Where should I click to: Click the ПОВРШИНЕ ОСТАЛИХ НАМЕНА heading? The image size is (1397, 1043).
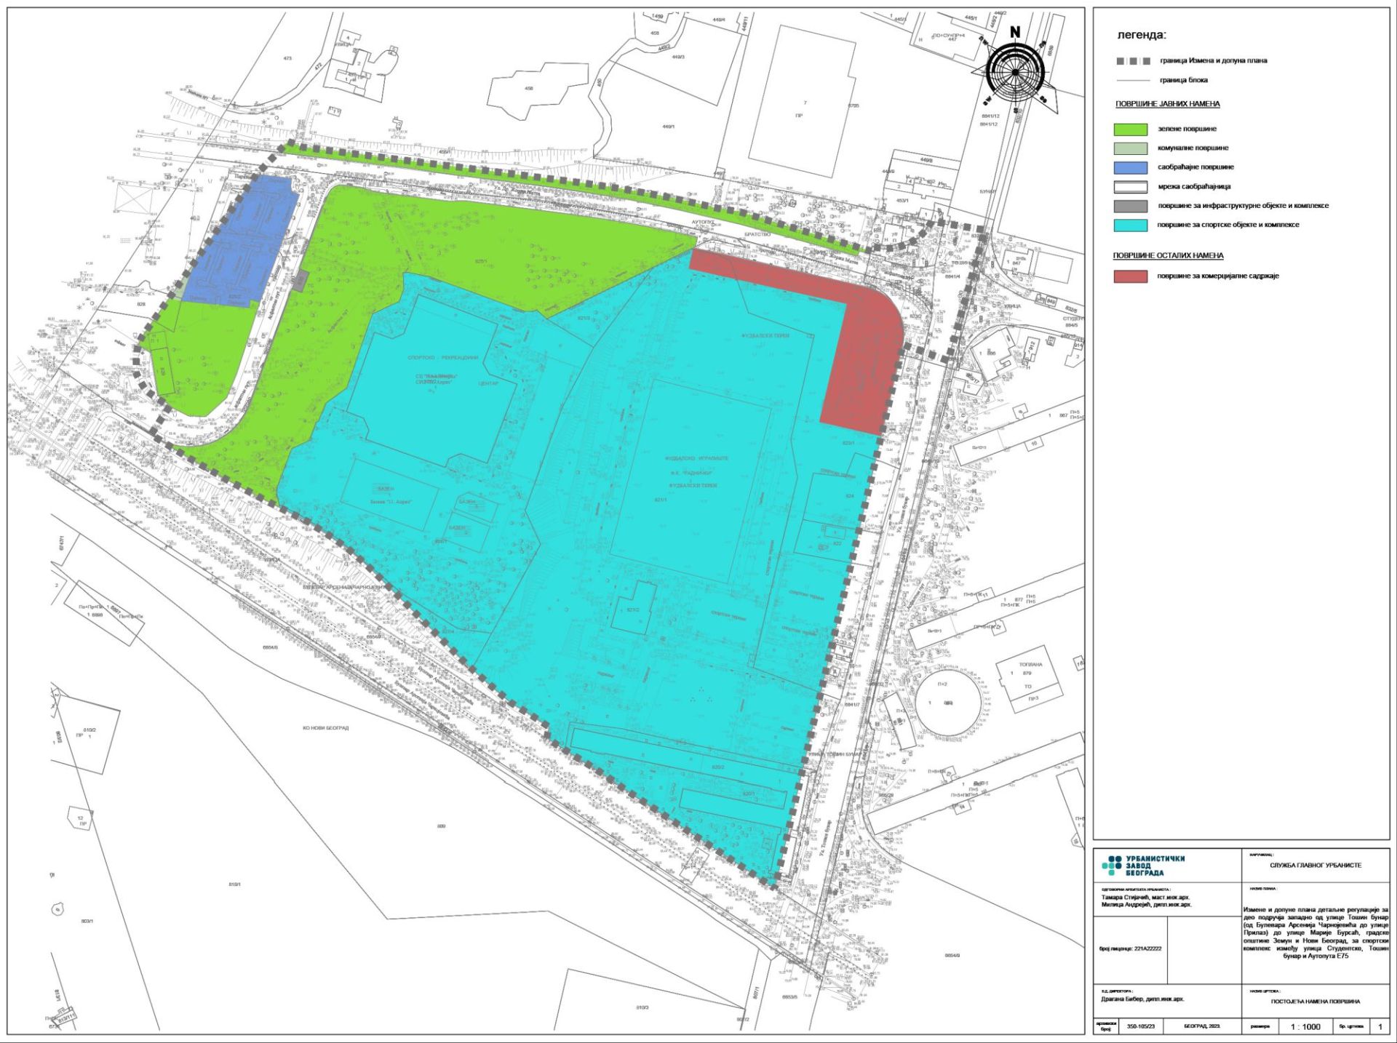pyautogui.click(x=1168, y=256)
